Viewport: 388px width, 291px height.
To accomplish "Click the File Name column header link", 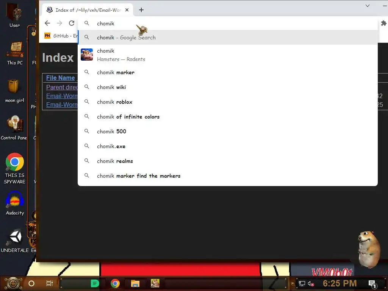I will 60,78.
